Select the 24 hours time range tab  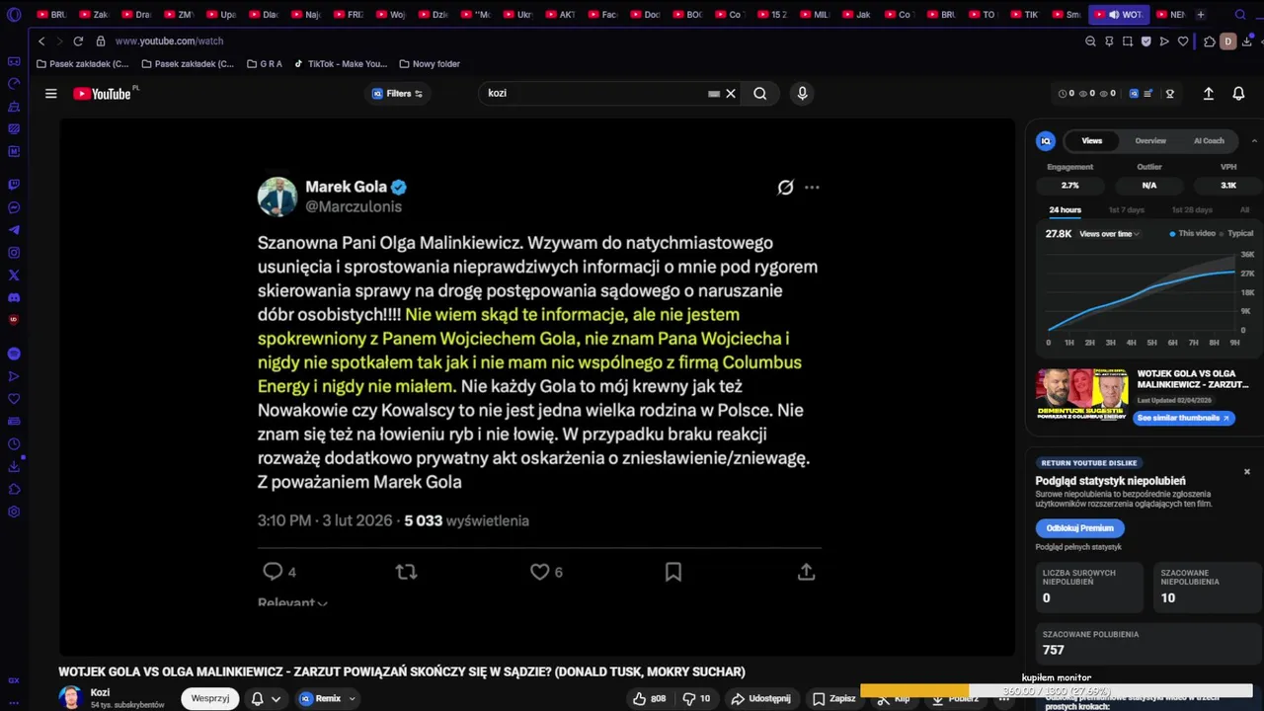(x=1065, y=210)
